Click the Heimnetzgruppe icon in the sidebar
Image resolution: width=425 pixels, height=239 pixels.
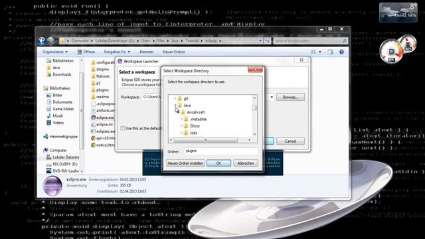coord(46,137)
